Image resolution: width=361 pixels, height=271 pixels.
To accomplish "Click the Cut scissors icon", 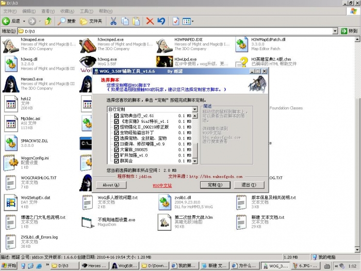I will [113, 22].
